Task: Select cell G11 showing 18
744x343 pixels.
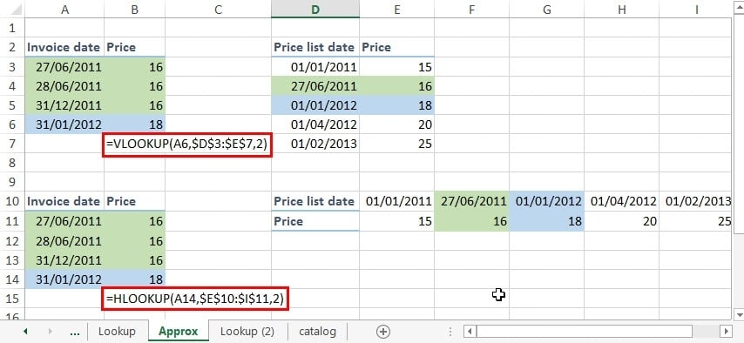Action: click(546, 221)
